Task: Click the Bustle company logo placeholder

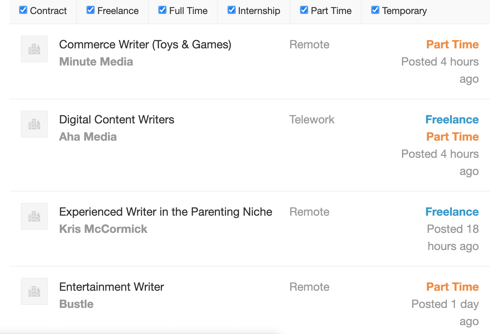Action: (x=34, y=291)
